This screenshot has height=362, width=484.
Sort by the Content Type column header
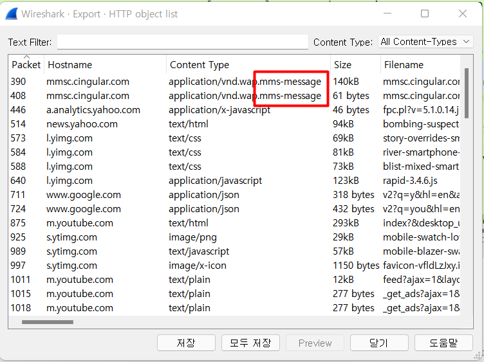[248, 64]
